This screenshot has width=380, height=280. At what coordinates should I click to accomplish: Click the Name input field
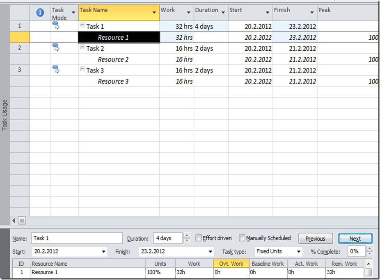point(77,238)
